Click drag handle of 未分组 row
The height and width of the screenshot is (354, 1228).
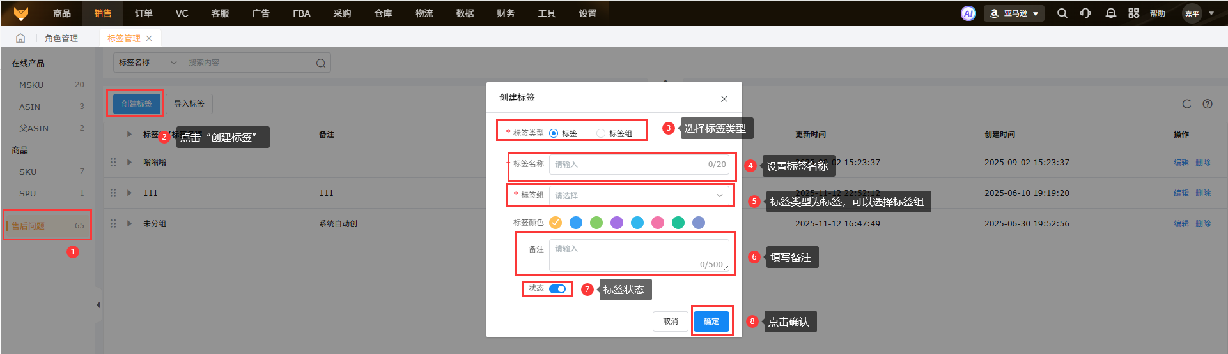pyautogui.click(x=113, y=223)
